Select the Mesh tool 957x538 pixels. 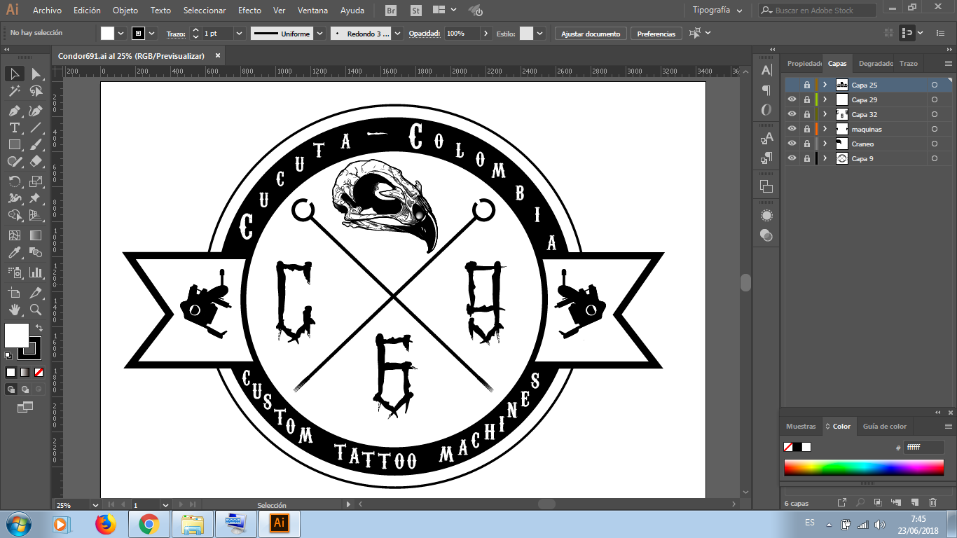14,235
